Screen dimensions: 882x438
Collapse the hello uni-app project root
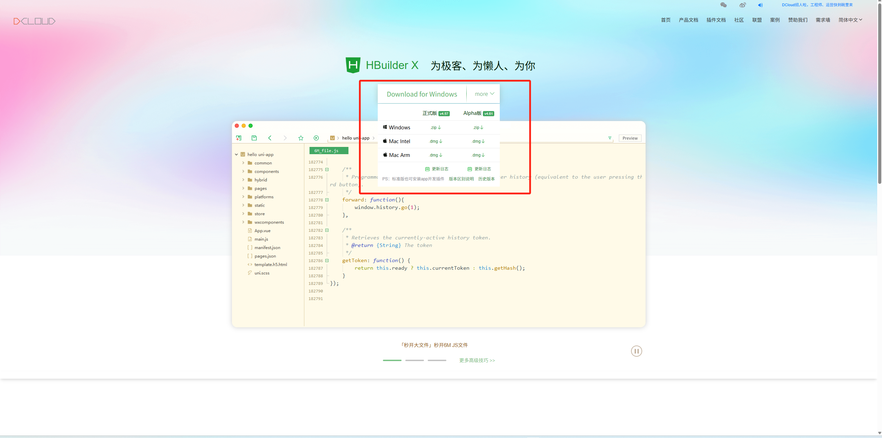pos(236,155)
